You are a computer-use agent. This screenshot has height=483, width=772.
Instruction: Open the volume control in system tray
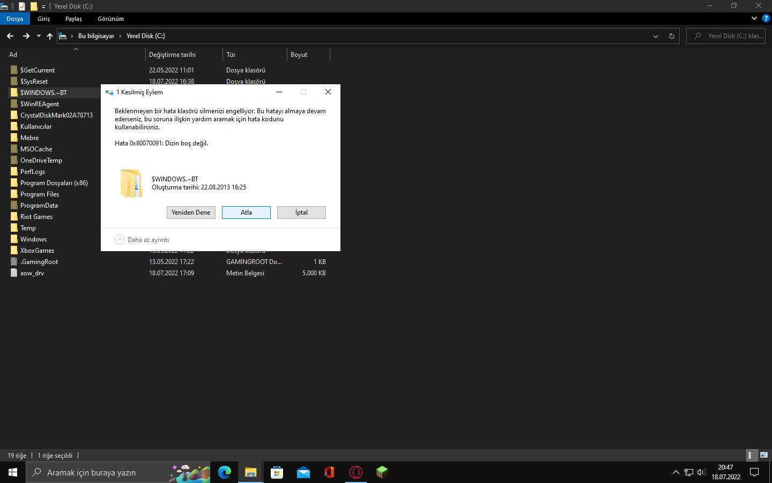701,472
